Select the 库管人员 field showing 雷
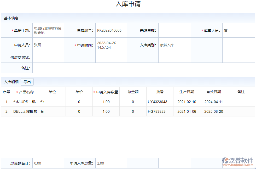The height and width of the screenshot is (169, 256). 238,30
